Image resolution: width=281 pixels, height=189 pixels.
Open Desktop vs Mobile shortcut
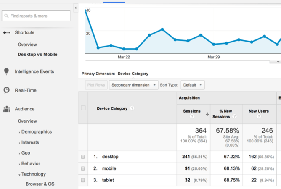(37, 55)
